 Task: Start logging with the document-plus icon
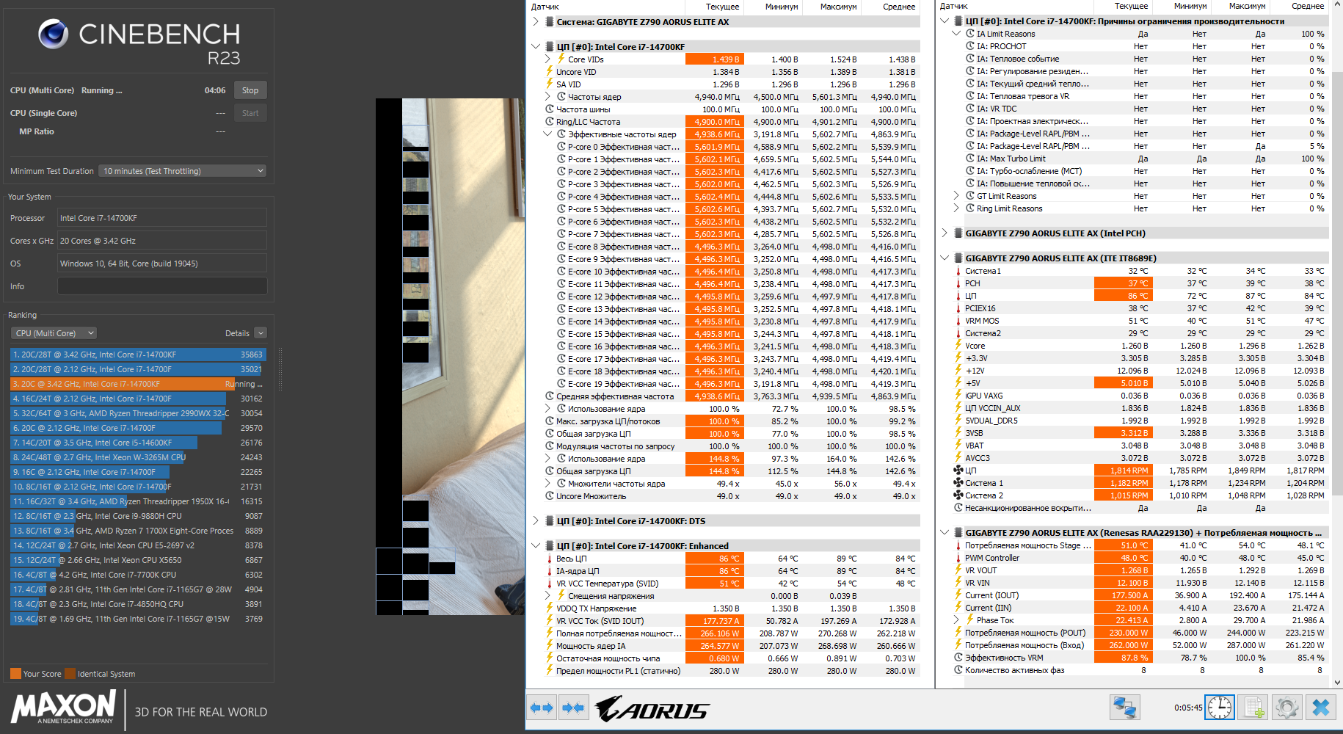[x=1253, y=708]
